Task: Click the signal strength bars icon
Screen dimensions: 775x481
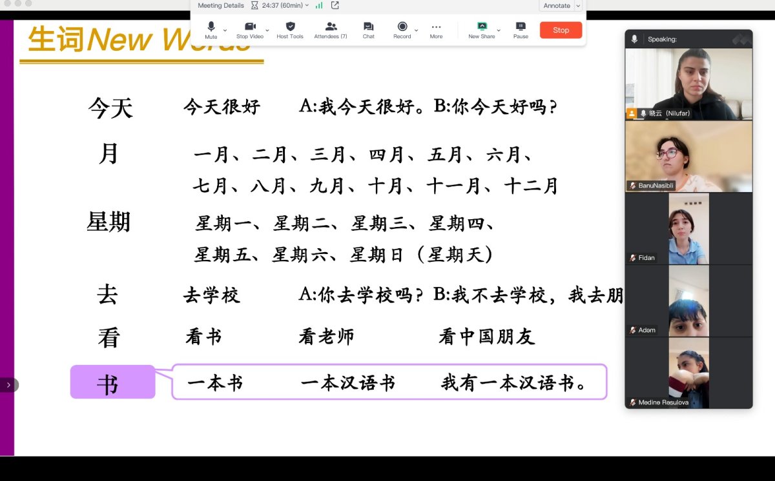Action: pyautogui.click(x=319, y=5)
